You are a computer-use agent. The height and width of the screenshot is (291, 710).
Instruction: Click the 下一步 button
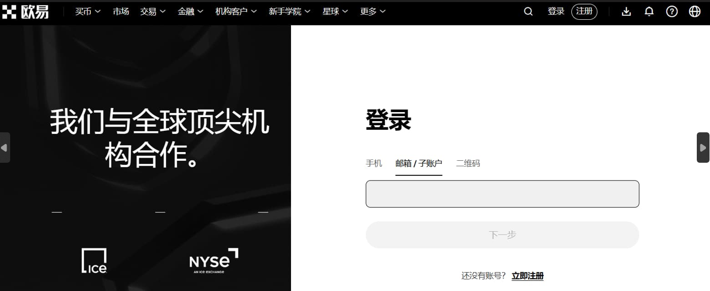502,235
